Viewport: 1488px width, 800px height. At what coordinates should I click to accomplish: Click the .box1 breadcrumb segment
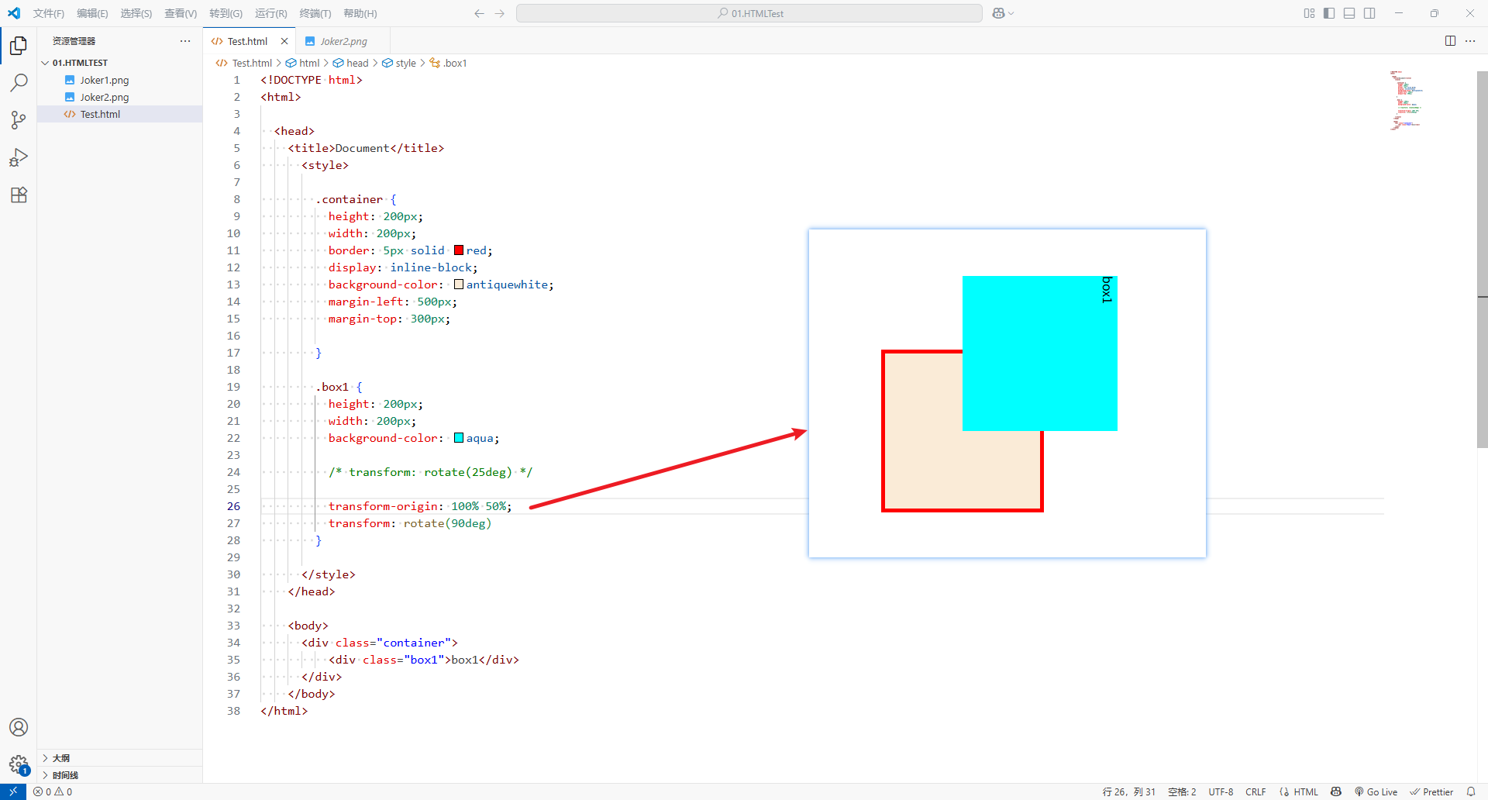tap(449, 63)
